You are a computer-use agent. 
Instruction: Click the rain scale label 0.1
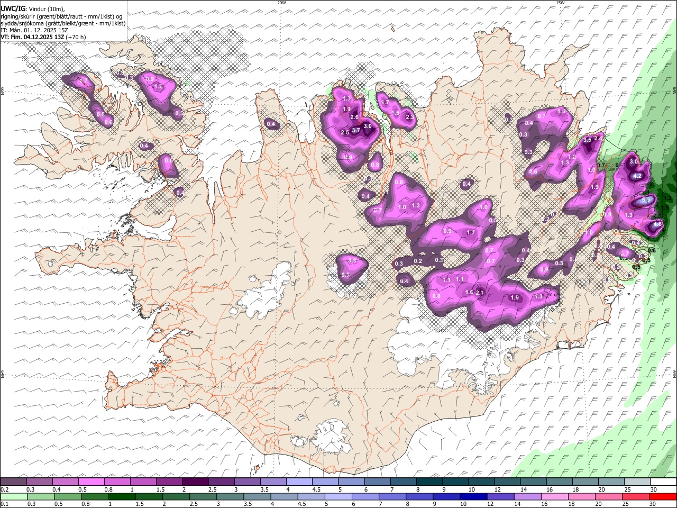click(x=4, y=504)
